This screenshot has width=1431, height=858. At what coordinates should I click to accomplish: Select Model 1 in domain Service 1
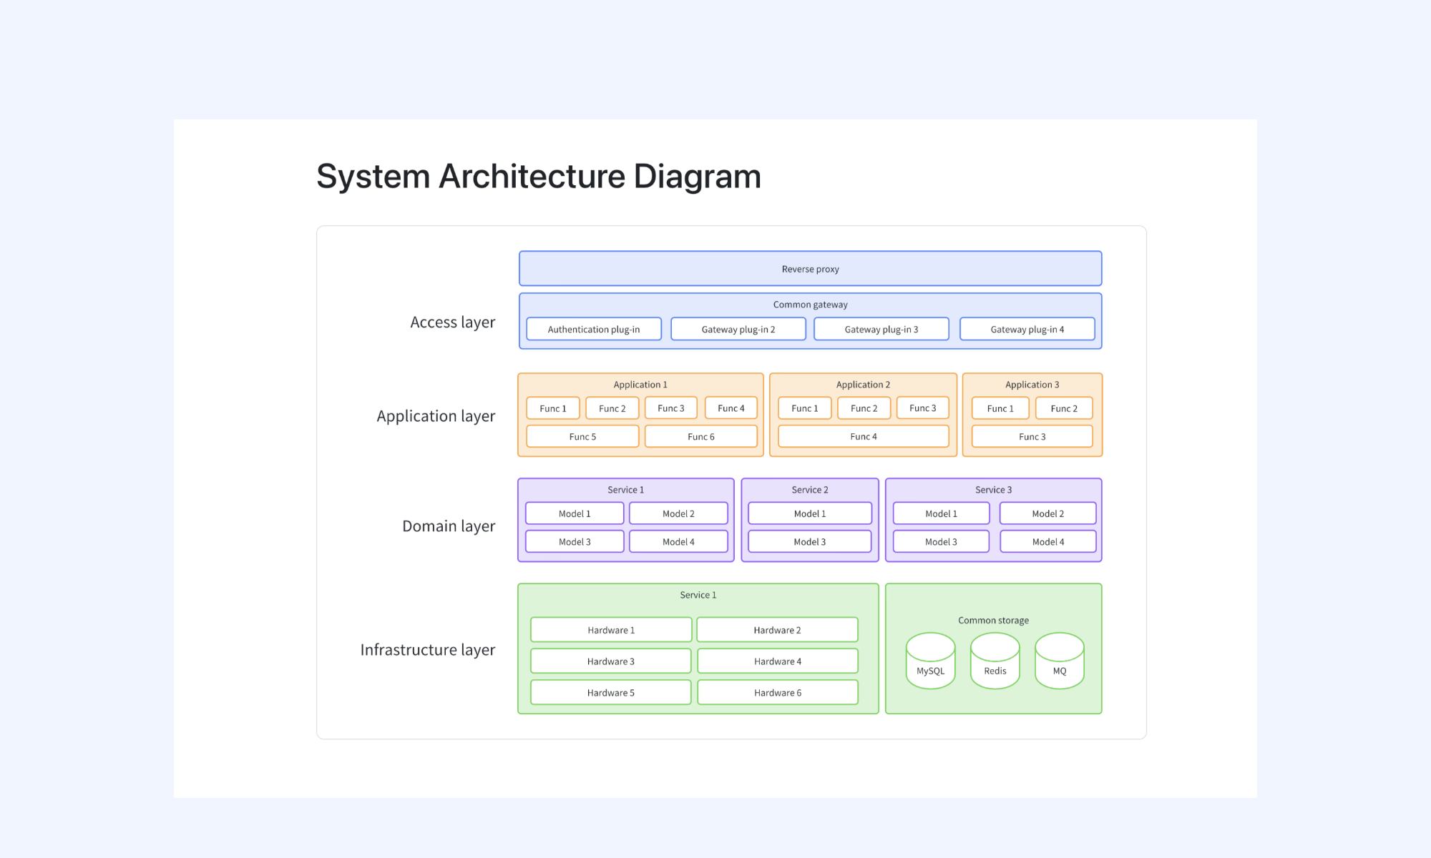(x=575, y=513)
